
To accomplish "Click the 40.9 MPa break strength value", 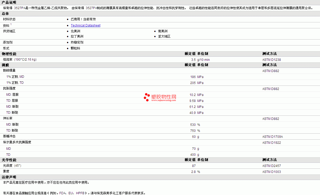I will (196, 113).
